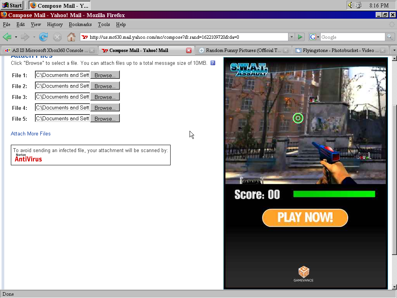The width and height of the screenshot is (397, 298).
Task: Click the File 3 path field
Action: click(62, 97)
